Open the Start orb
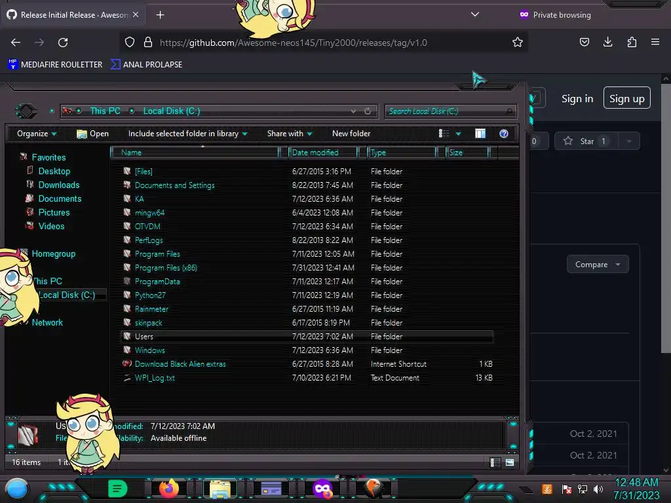Image resolution: width=671 pixels, height=503 pixels. pyautogui.click(x=16, y=489)
